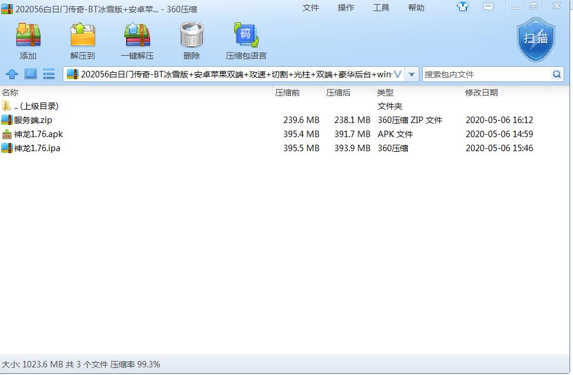The image size is (573, 375).
Task: Select the 神龙1.76.apk filename
Action: (38, 134)
